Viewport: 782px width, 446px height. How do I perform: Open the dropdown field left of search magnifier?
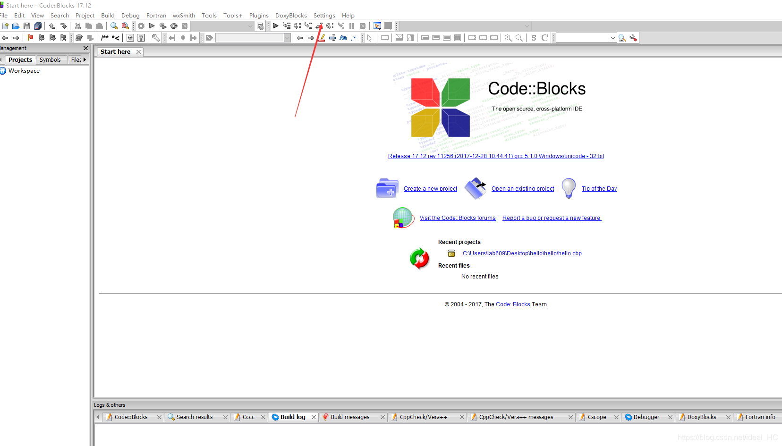(586, 38)
